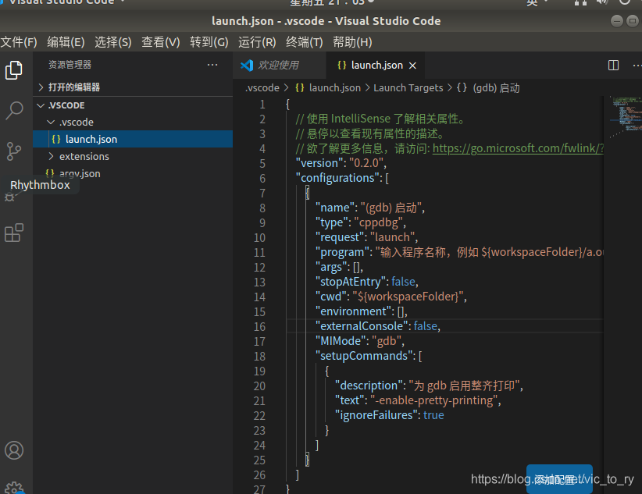Click the "setupCommands" key text
The width and height of the screenshot is (642, 494).
(364, 356)
